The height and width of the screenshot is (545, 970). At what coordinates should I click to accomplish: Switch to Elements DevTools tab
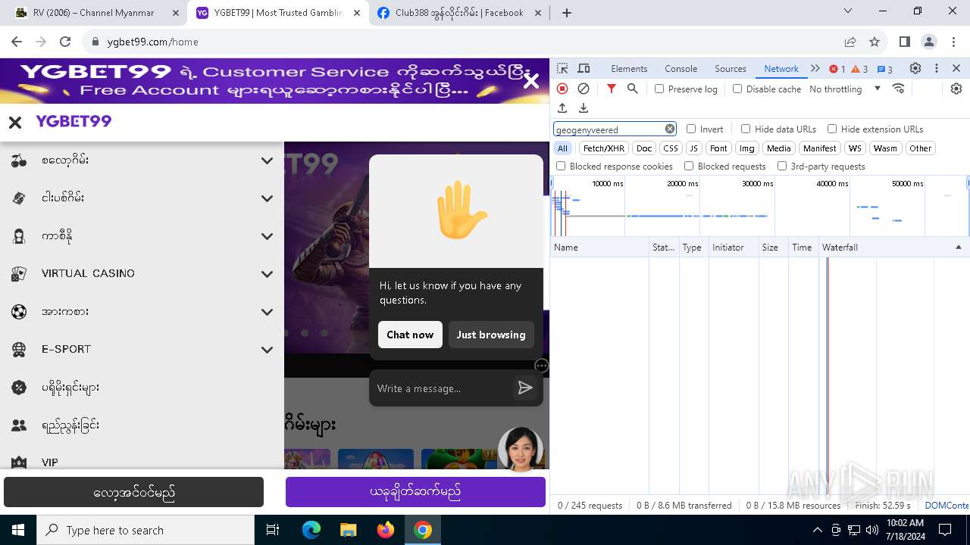(x=629, y=68)
